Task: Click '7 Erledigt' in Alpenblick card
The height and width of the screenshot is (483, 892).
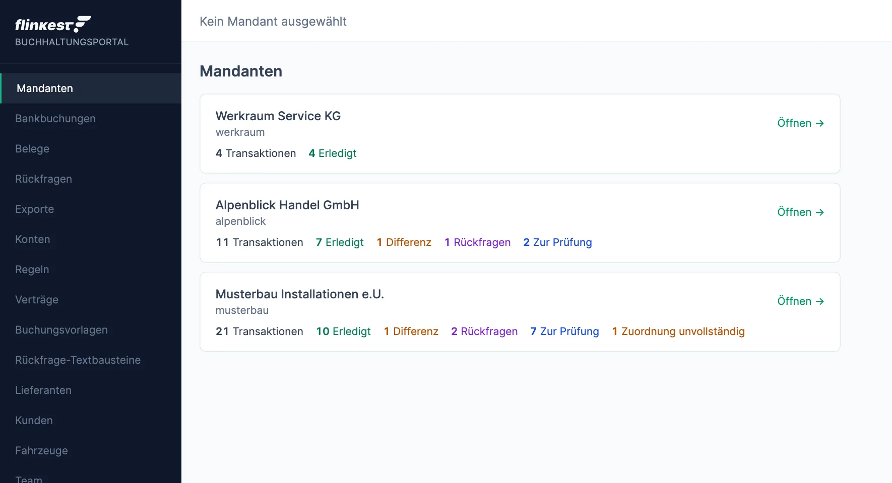Action: click(340, 243)
